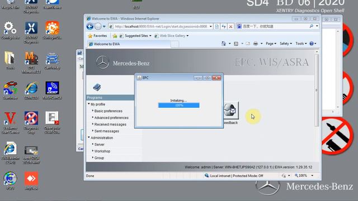This screenshot has height=201, width=358.
Task: Click the localhost address bar field
Action: click(x=161, y=26)
